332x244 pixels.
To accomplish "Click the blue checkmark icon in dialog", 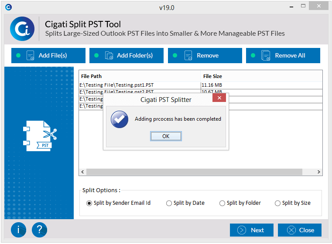I will click(120, 119).
